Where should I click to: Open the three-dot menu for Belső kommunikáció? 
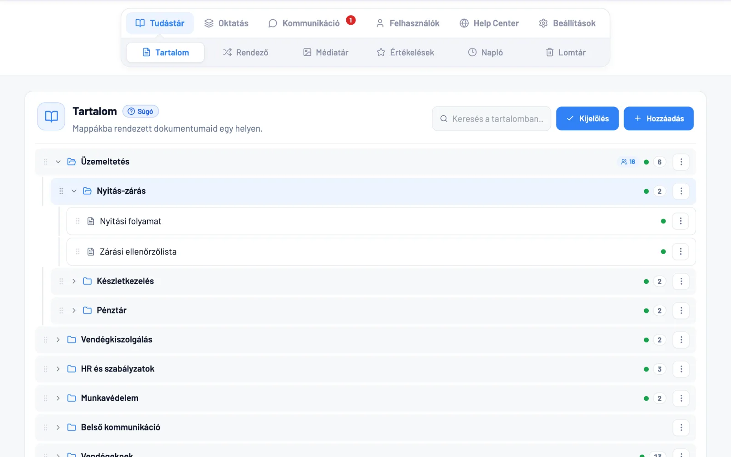tap(681, 427)
